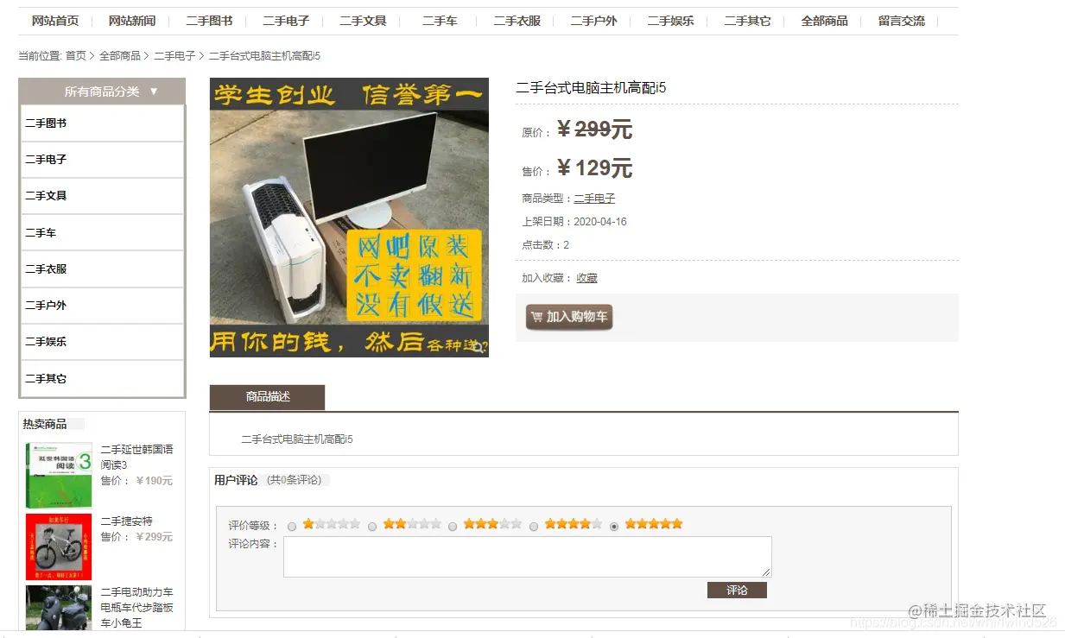Viewport: 1065px width, 638px height.
Task: Open 留言交流 in top navigation
Action: click(901, 21)
